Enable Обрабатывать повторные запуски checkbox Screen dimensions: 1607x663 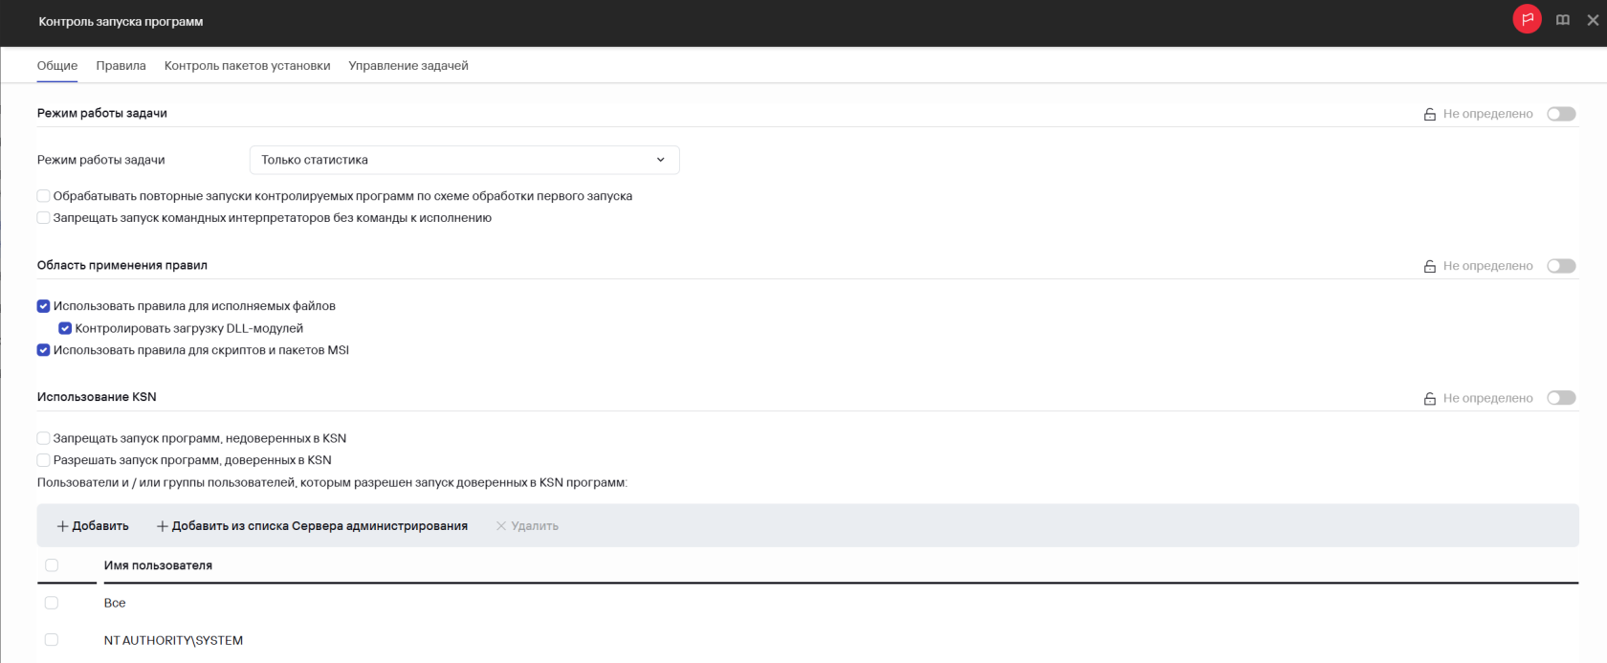pos(43,196)
